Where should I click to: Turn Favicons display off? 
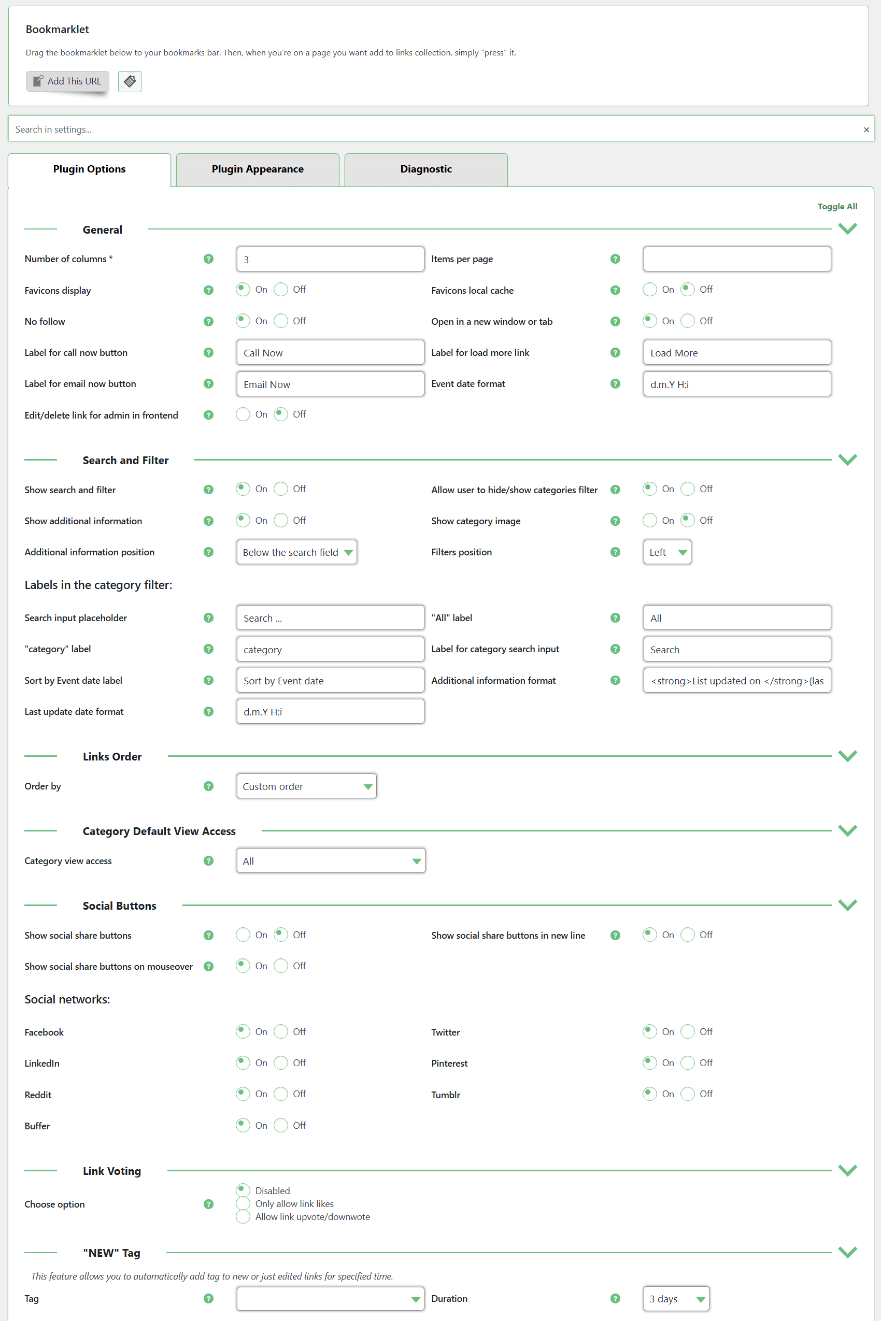click(x=281, y=289)
